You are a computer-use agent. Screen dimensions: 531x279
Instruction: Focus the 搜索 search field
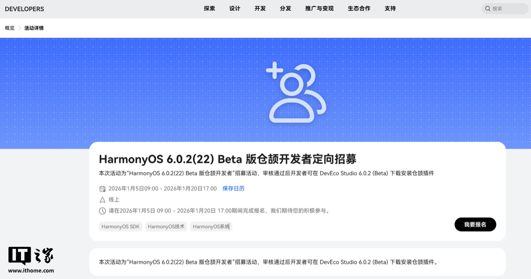point(505,8)
